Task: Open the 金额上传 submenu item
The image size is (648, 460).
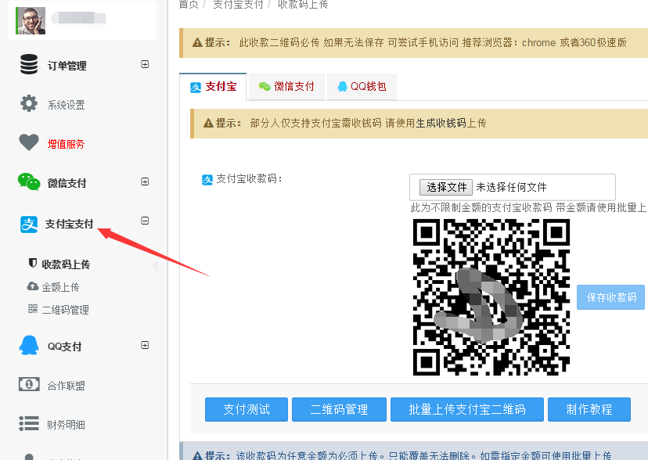Action: click(x=60, y=287)
